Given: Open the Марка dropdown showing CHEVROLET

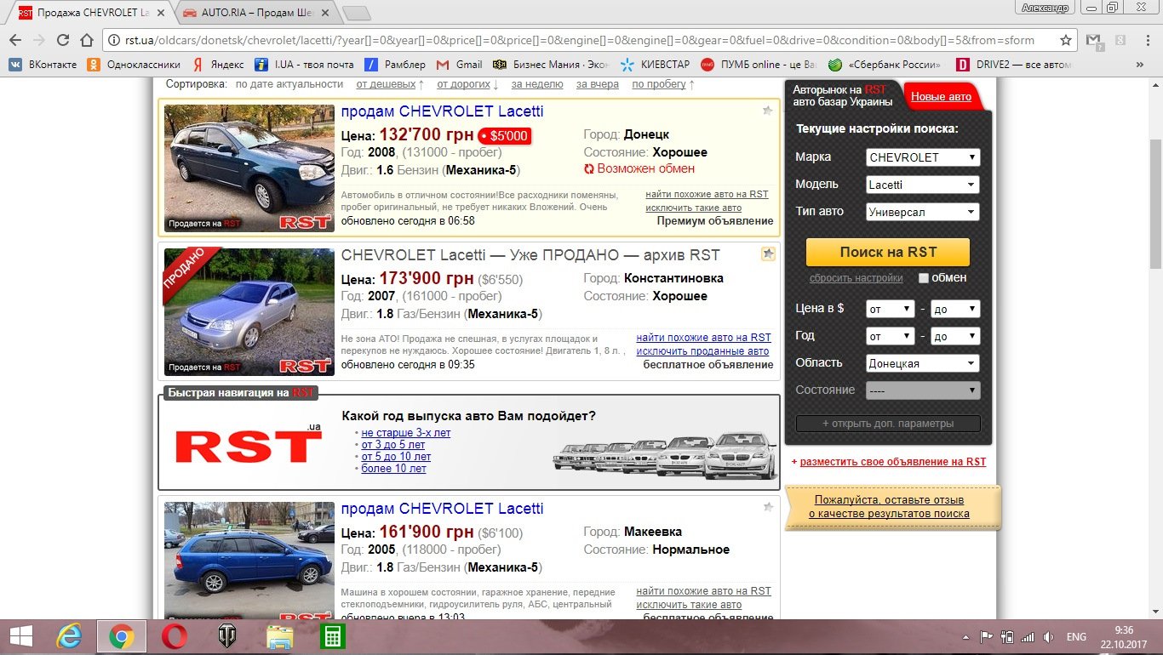Looking at the screenshot, I should pyautogui.click(x=923, y=157).
